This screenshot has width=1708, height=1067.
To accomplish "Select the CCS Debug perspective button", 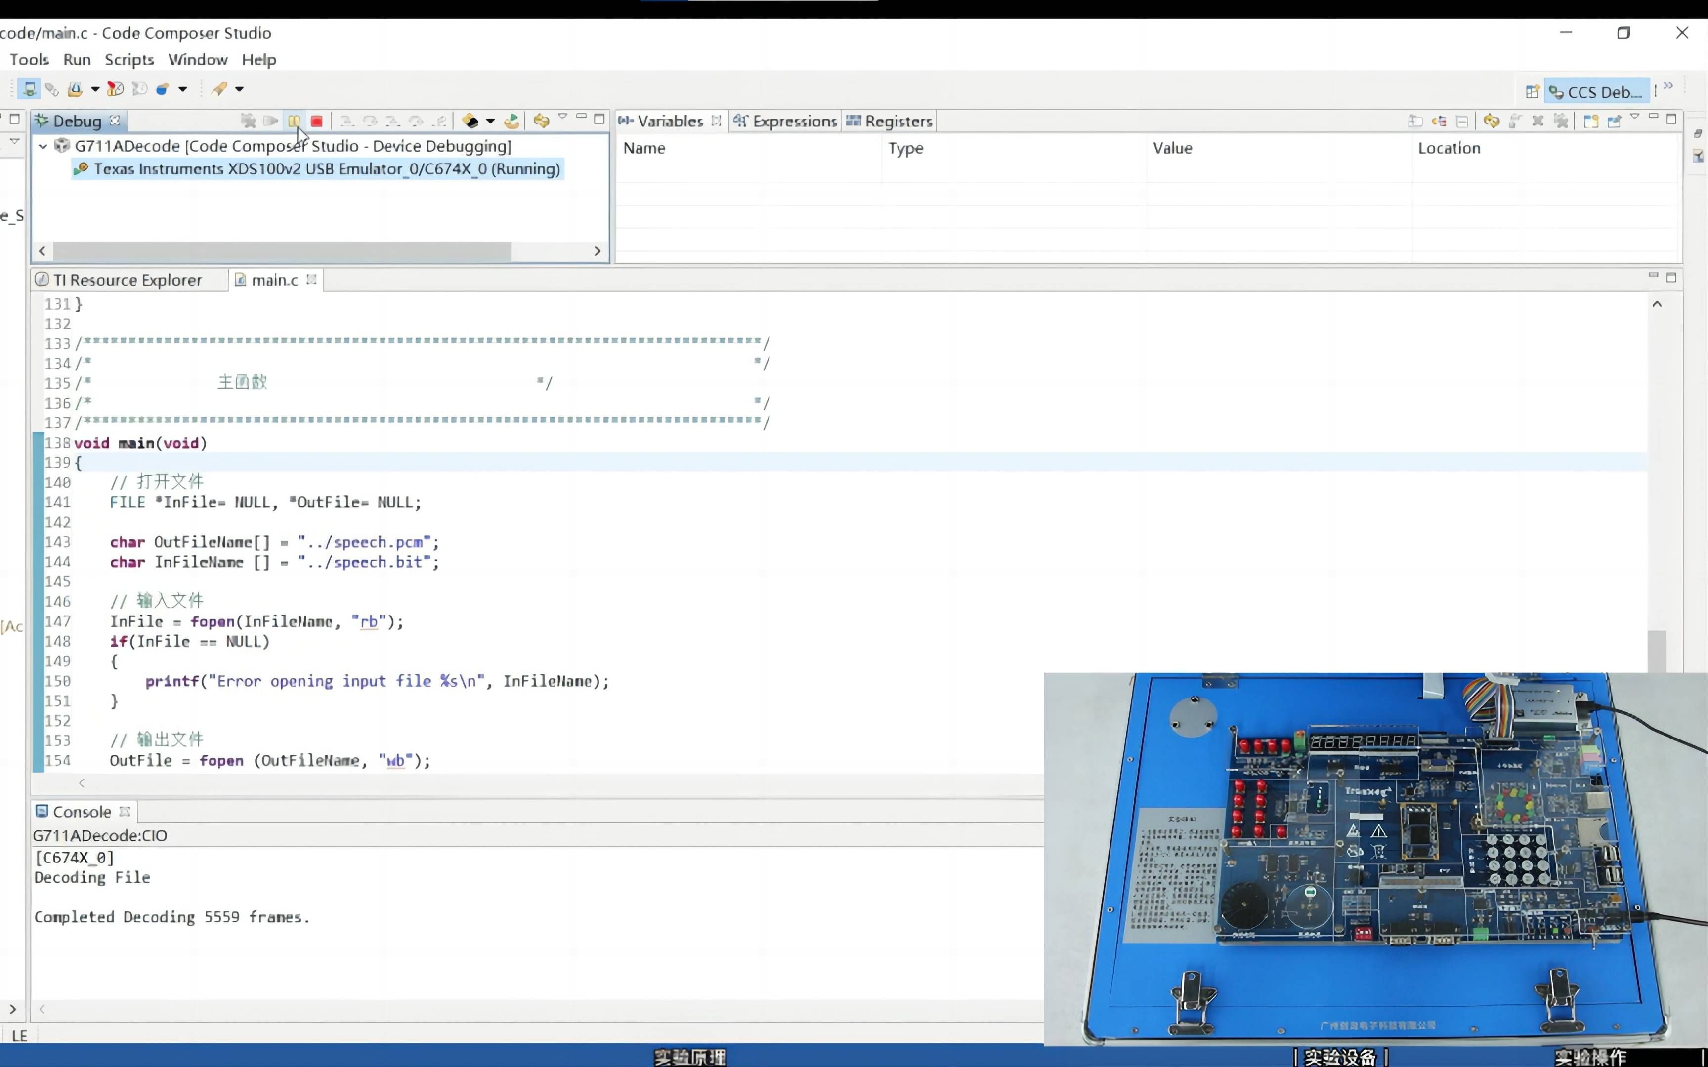I will click(x=1596, y=92).
